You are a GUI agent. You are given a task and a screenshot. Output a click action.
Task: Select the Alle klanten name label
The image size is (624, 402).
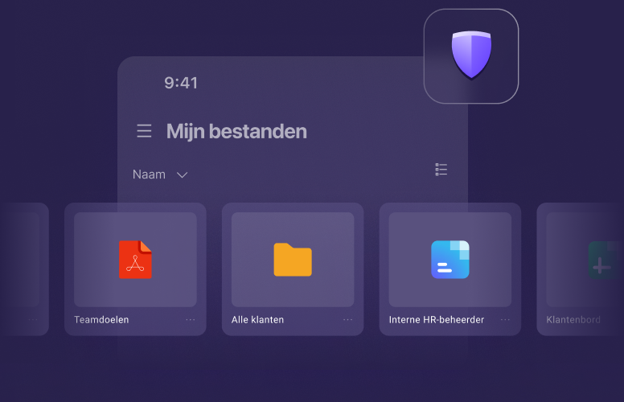point(257,320)
